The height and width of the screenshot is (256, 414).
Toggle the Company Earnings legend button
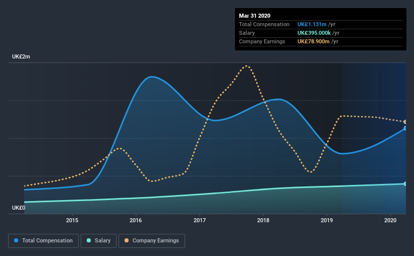pos(152,241)
